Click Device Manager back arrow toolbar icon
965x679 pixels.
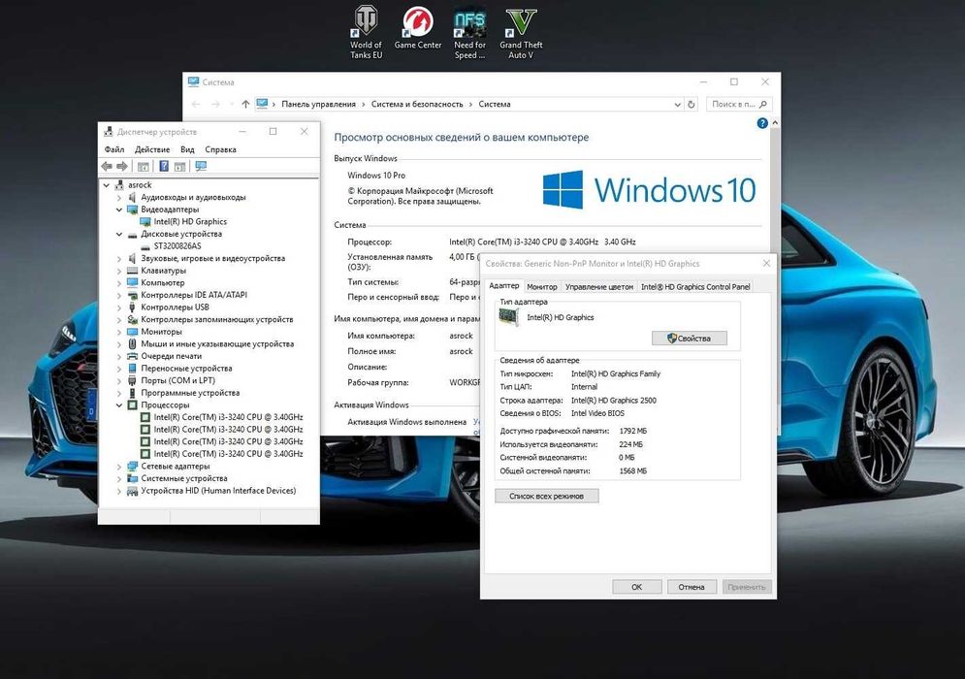click(107, 166)
